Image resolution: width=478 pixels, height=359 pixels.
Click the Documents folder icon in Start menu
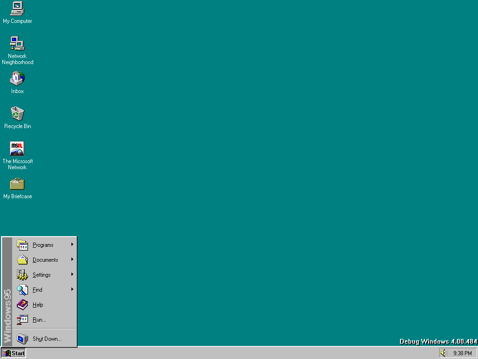[x=22, y=260]
